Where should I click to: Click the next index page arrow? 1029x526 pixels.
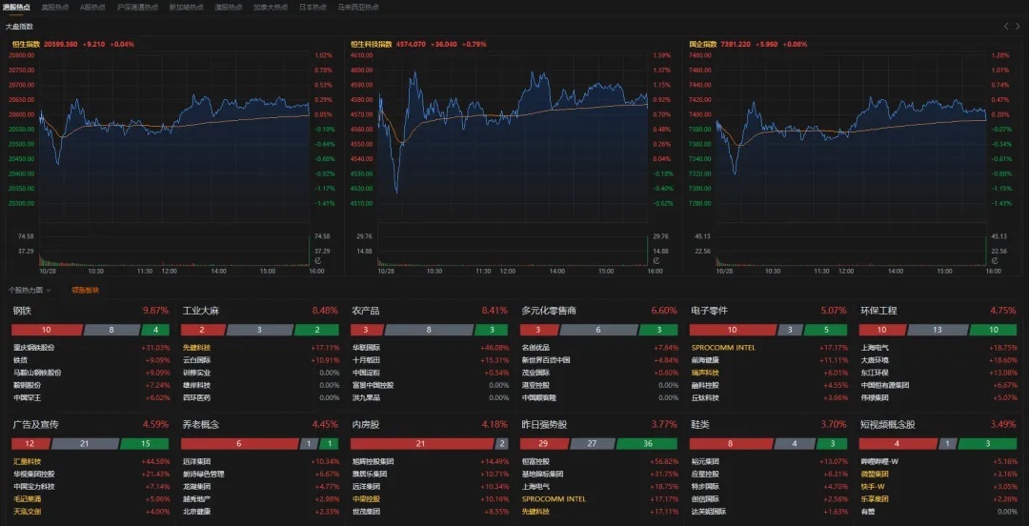tap(1018, 26)
